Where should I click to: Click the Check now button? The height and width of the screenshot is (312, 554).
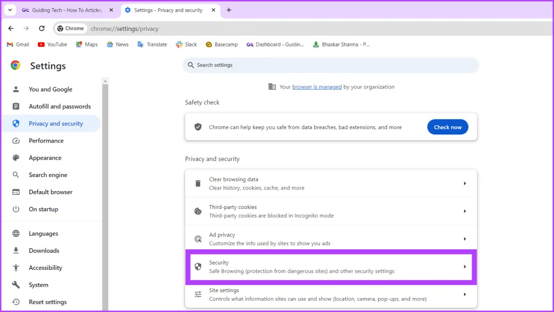click(447, 127)
